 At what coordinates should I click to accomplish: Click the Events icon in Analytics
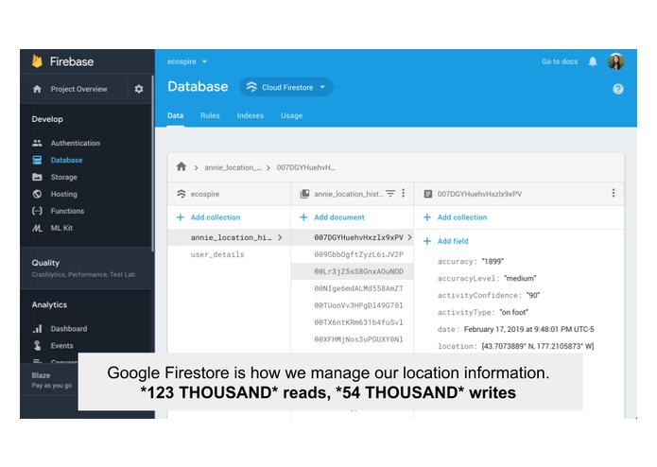pos(37,346)
